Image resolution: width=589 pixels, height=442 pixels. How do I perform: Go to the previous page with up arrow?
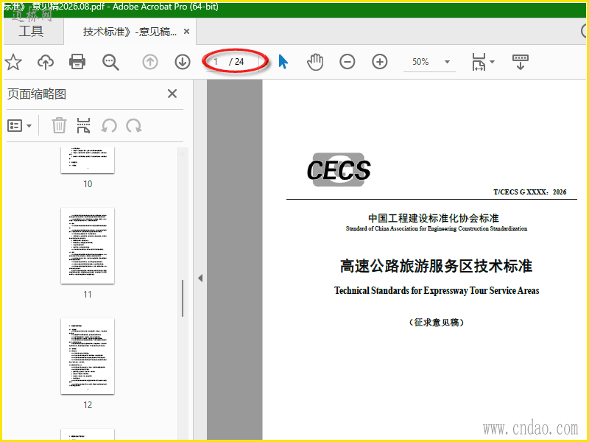pos(150,62)
